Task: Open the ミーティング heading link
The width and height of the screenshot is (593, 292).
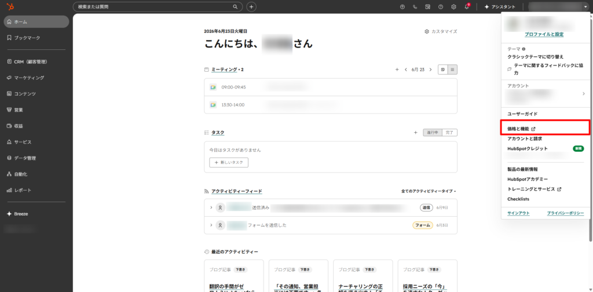Action: pyautogui.click(x=224, y=70)
